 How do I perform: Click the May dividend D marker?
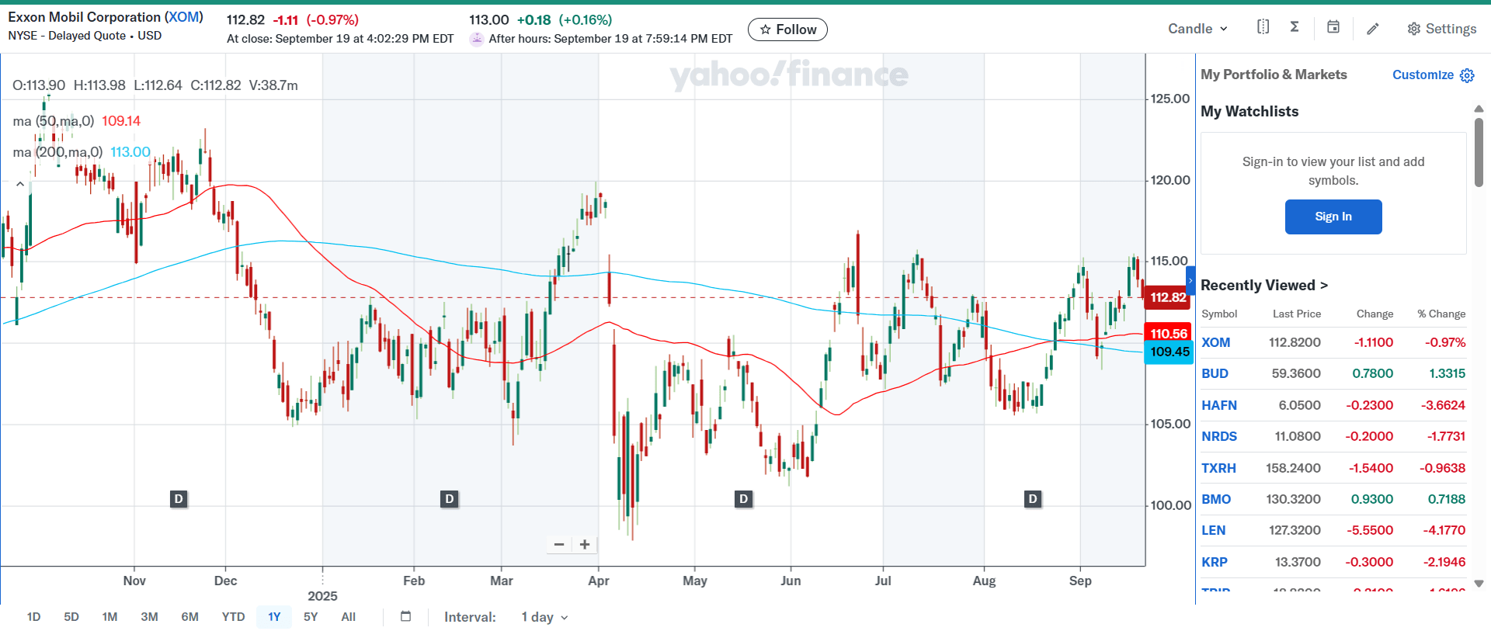point(743,499)
